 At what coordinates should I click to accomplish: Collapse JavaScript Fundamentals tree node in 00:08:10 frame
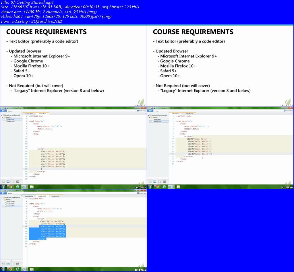148,115
